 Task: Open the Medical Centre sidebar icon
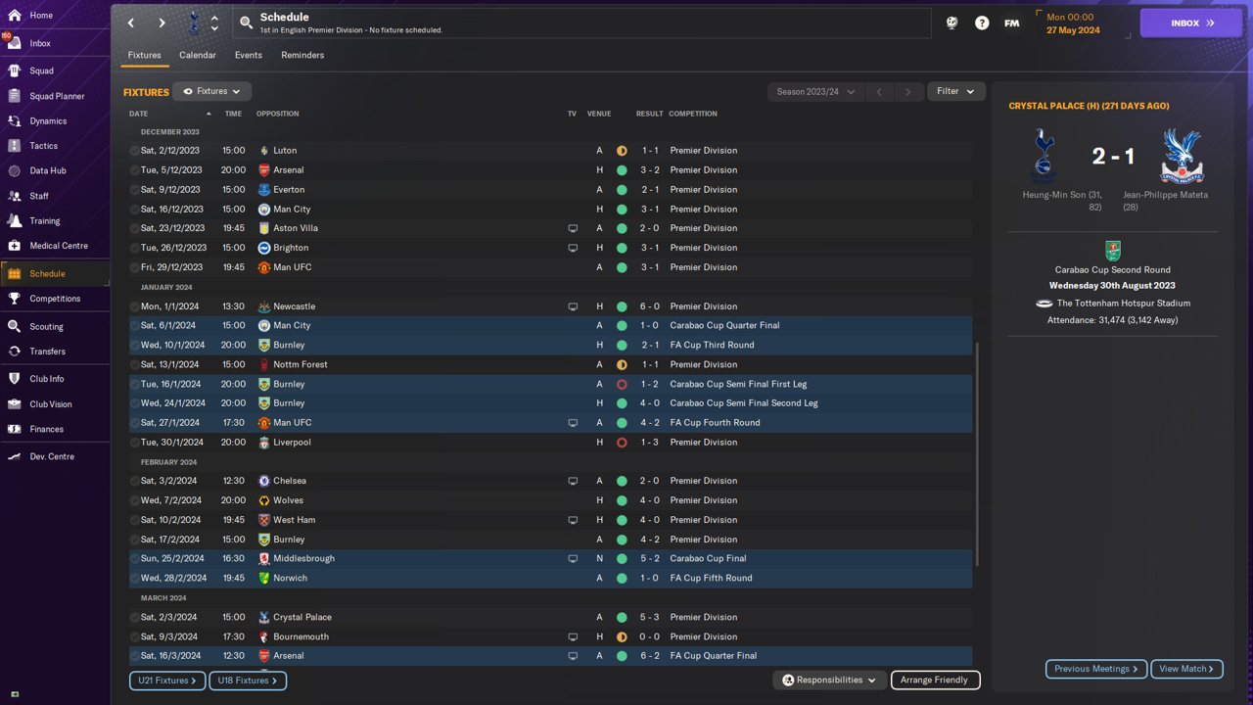[x=14, y=246]
